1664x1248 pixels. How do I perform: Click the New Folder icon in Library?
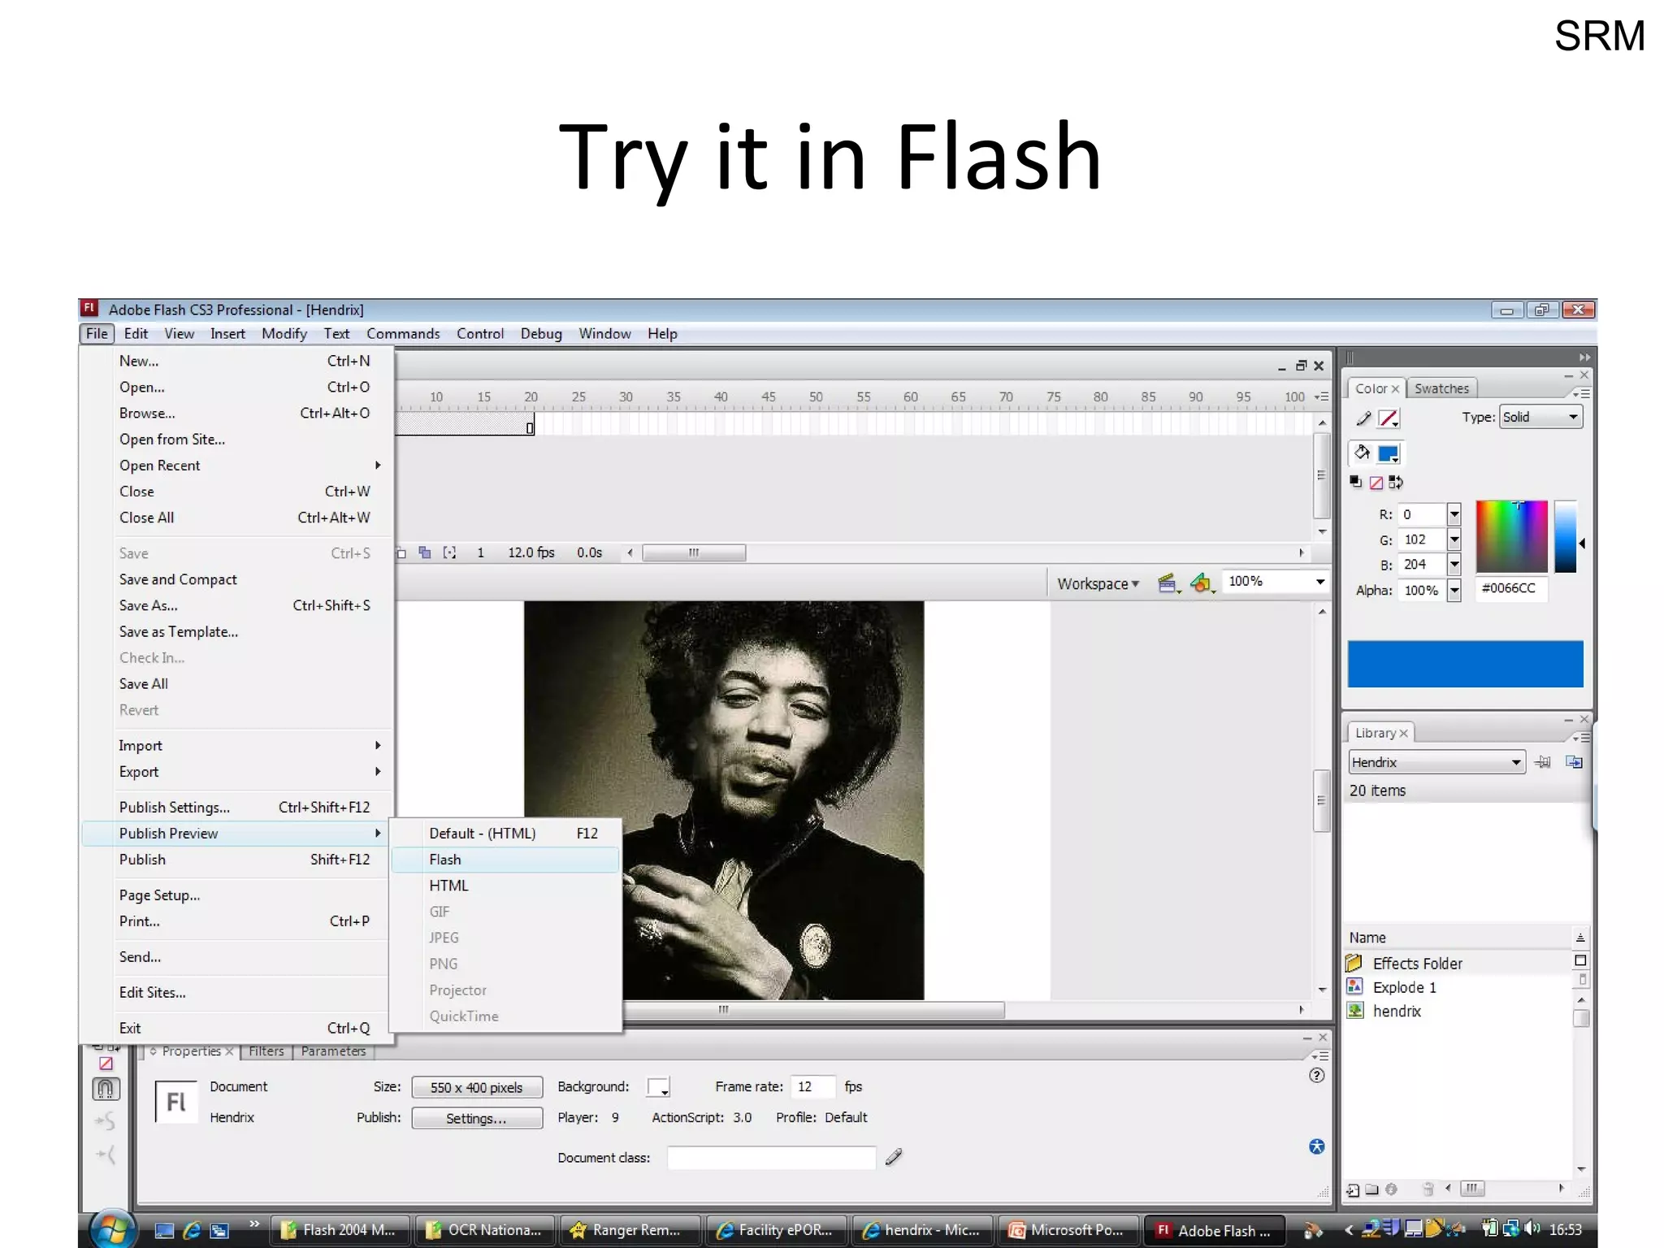point(1371,1189)
